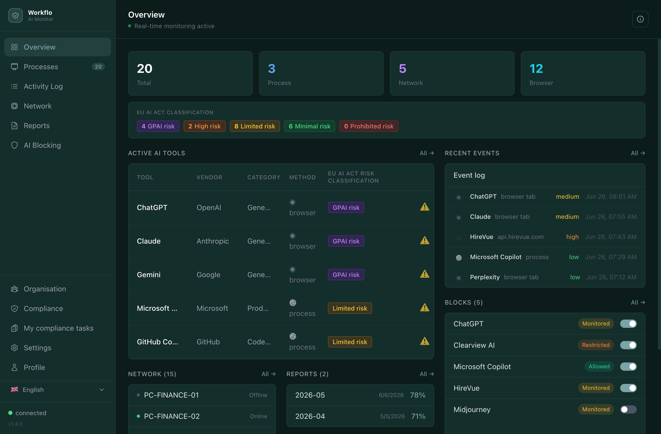Click the Profile person icon

point(14,367)
